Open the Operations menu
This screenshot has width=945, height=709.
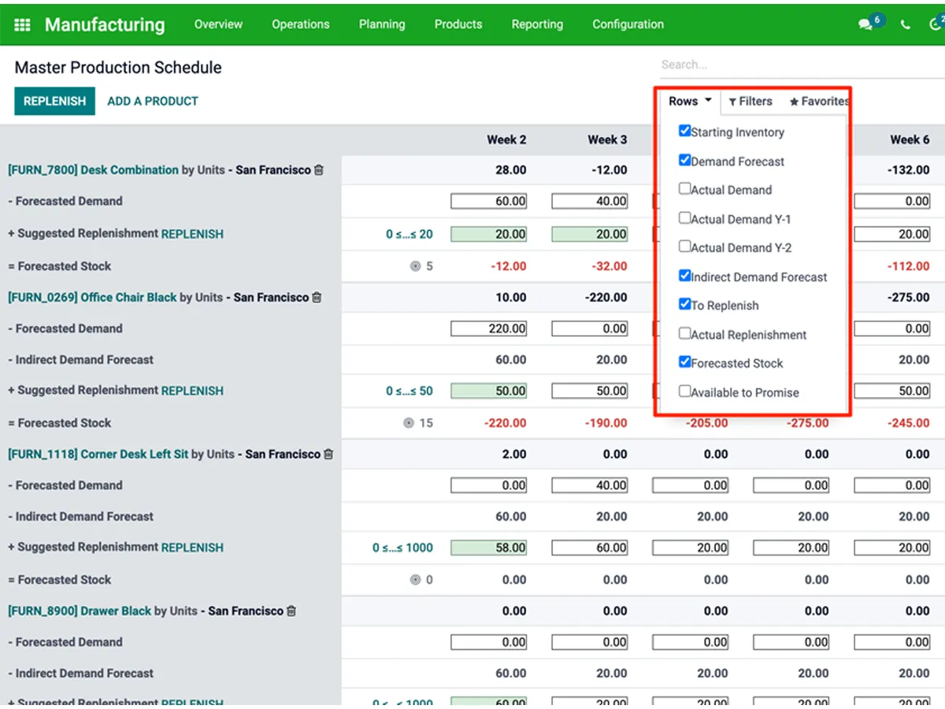point(301,24)
